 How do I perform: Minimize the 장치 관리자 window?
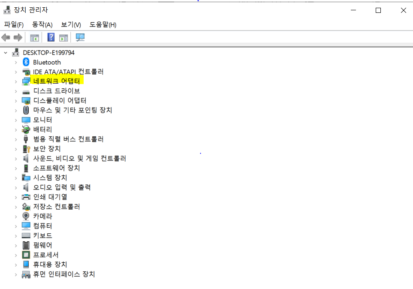tap(353, 10)
